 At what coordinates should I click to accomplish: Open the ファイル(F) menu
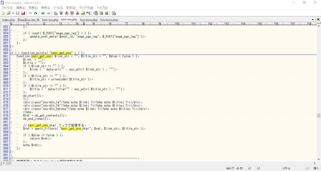7,8
